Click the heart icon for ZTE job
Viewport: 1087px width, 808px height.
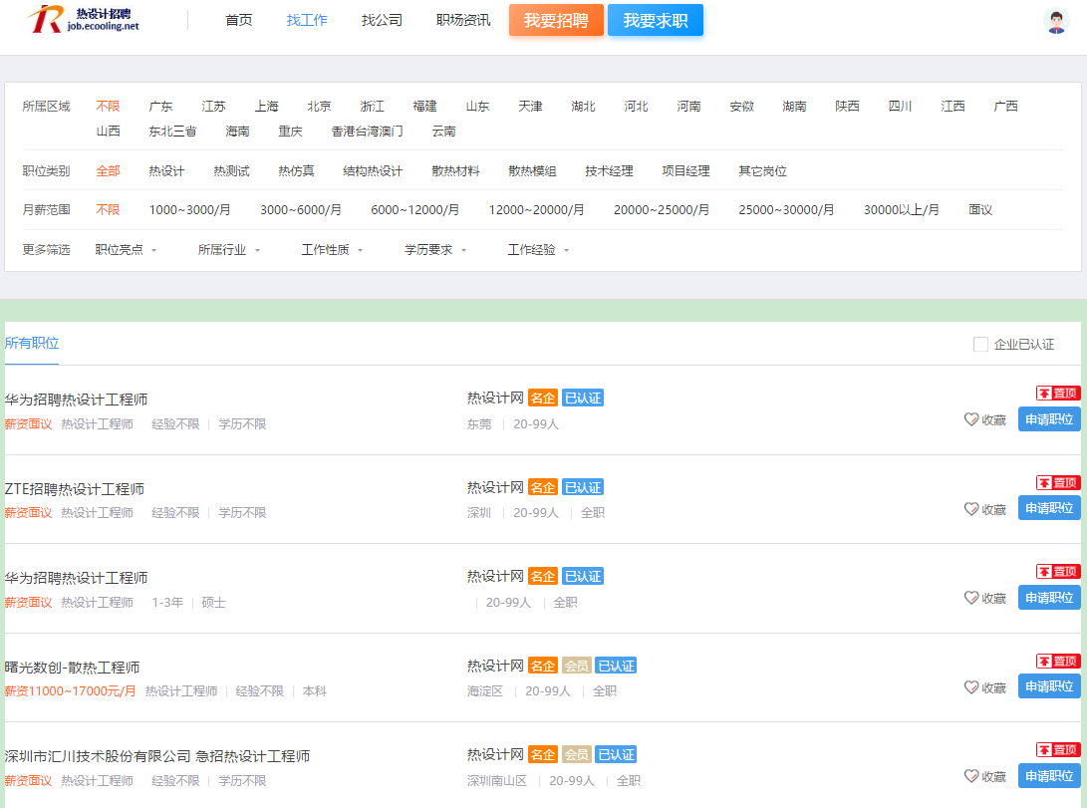[971, 509]
